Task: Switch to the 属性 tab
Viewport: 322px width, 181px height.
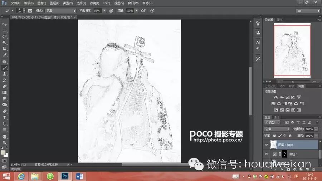Action: point(279,20)
